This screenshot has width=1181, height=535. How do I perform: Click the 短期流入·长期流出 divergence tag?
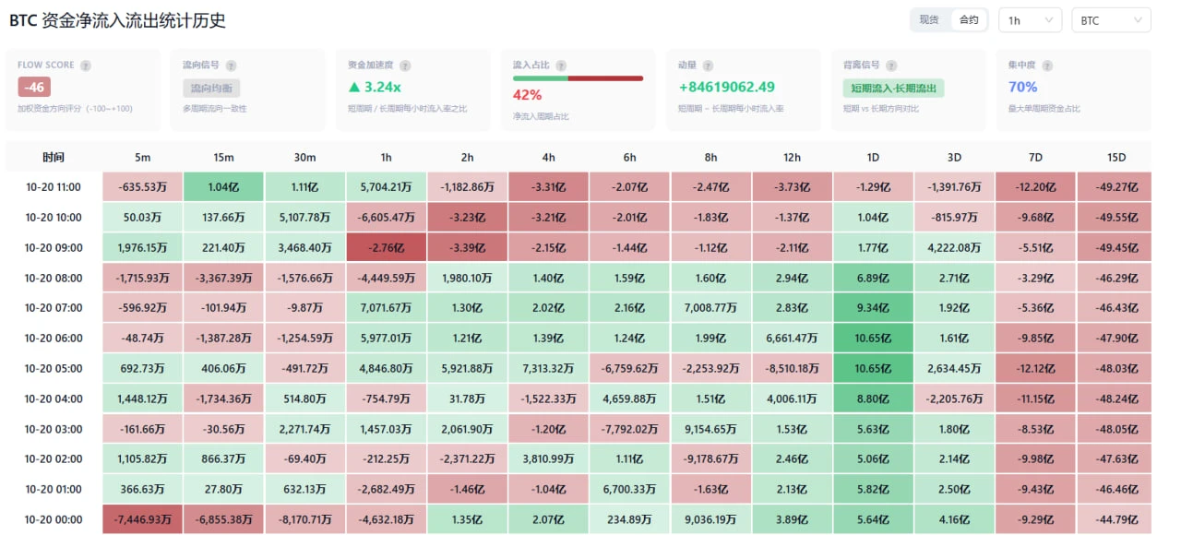[x=893, y=89]
